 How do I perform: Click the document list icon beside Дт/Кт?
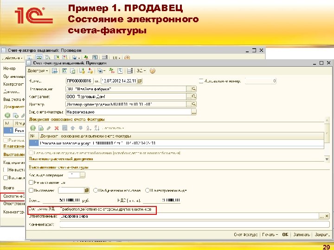pos(120,71)
